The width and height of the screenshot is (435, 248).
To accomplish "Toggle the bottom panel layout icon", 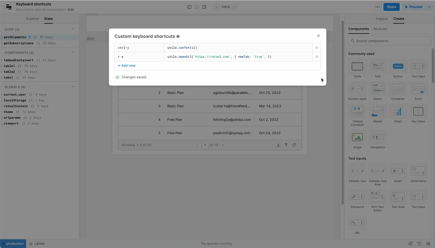I will click(197, 7).
